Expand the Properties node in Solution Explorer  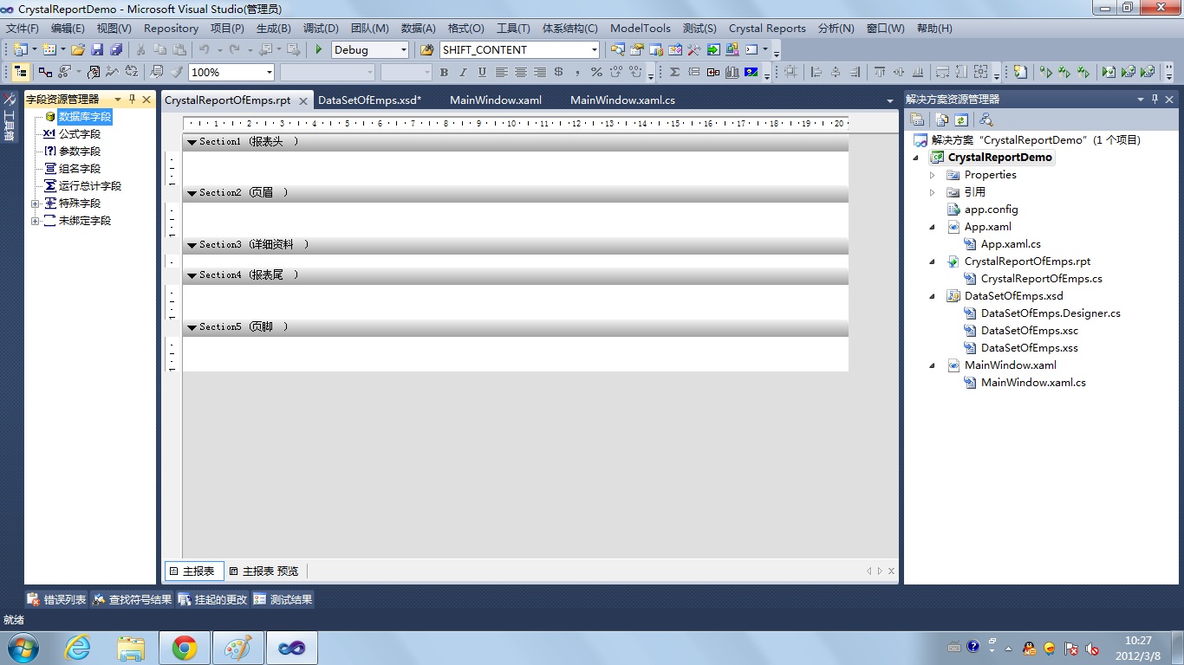coord(933,175)
